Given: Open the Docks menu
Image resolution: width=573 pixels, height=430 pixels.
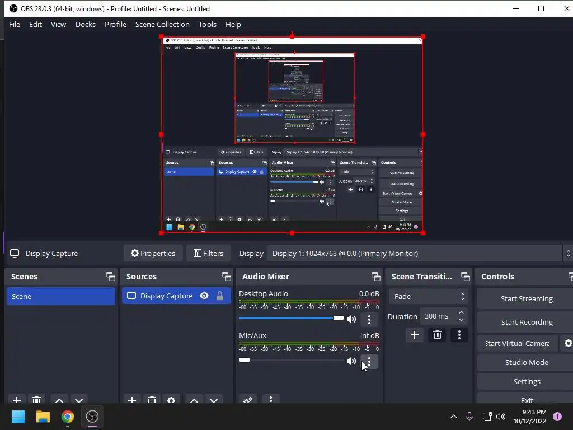Looking at the screenshot, I should click(x=86, y=24).
